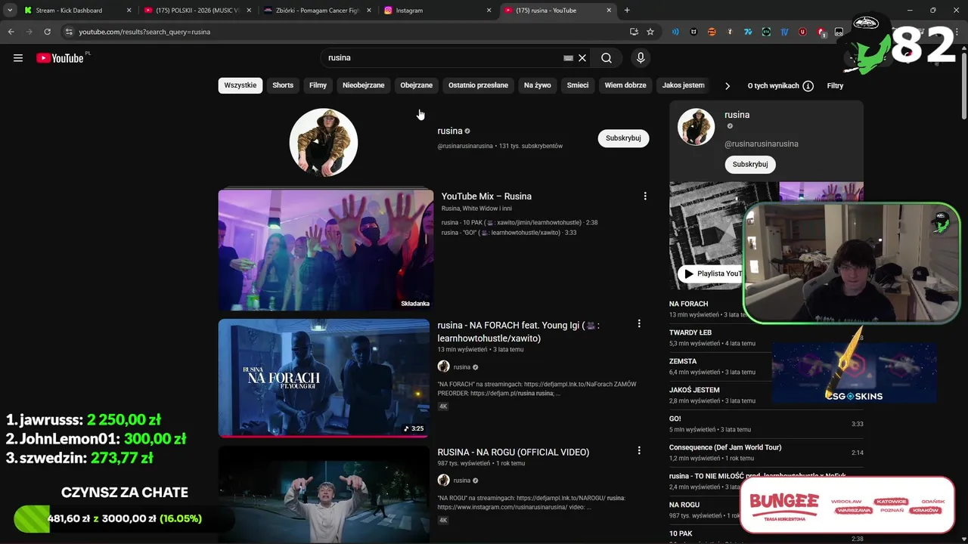Select the Wiem dobrze filter chip
The width and height of the screenshot is (968, 544).
(625, 85)
